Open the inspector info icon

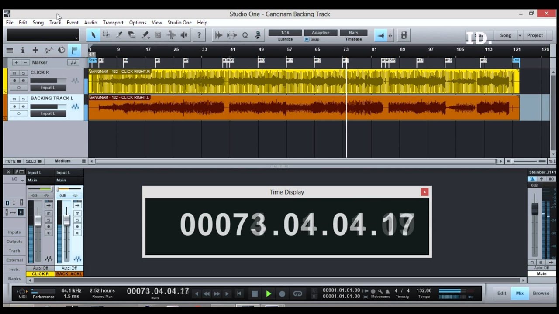(22, 50)
